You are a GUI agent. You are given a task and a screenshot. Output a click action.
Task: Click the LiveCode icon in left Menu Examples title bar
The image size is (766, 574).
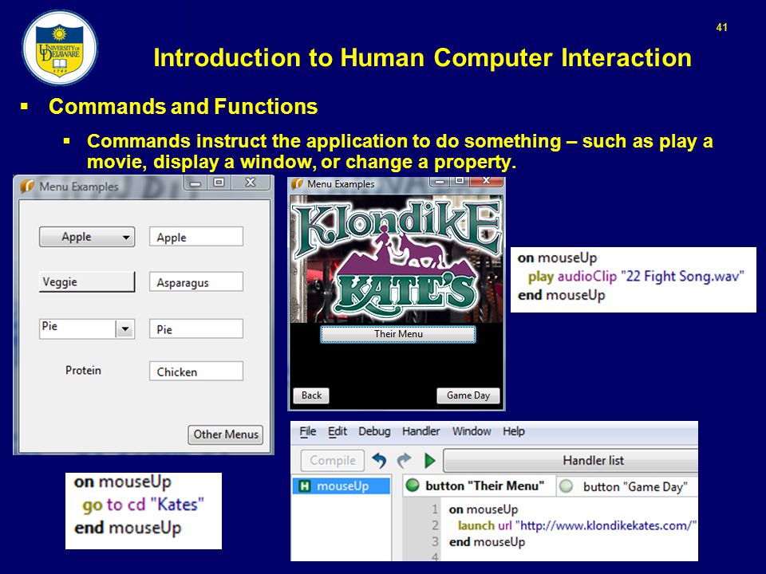tap(26, 186)
